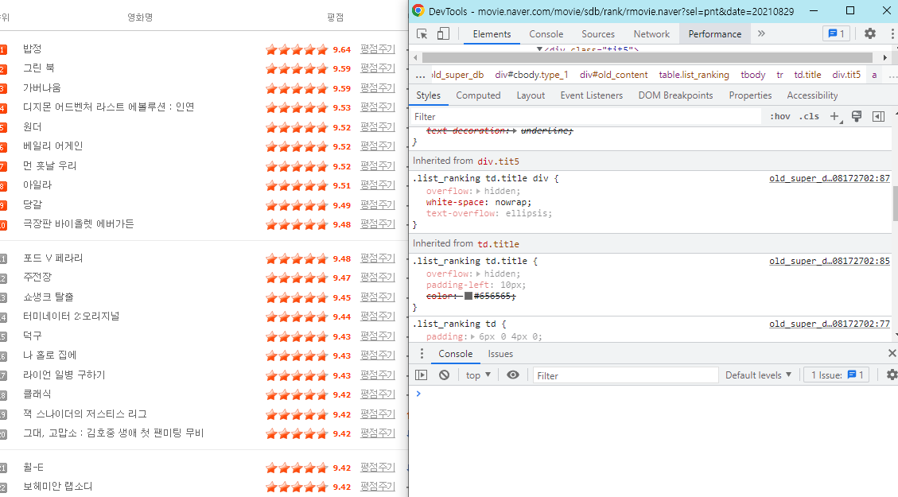Open the top-right three-dot DevTools menu
Screen dimensions: 898x497
coord(892,33)
